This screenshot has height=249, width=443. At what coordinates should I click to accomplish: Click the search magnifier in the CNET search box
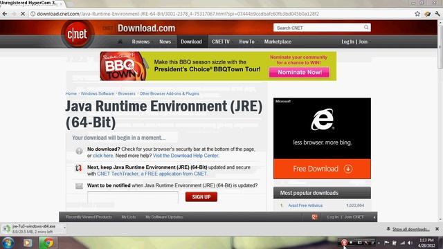(366, 28)
